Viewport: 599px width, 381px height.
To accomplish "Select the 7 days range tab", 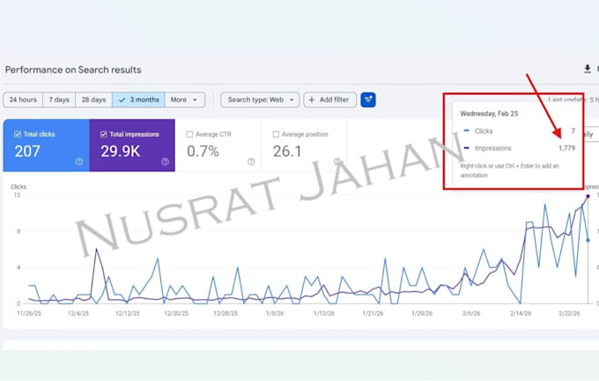I will (59, 100).
